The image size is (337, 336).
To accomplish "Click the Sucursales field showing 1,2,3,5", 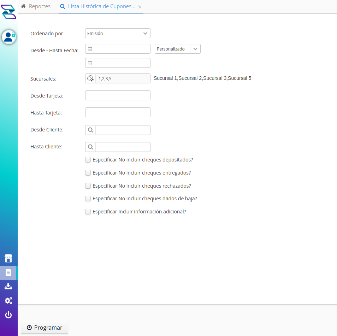I will point(123,78).
